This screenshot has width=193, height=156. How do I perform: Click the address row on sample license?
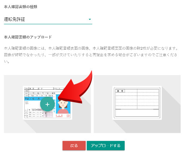[x=41, y=93]
